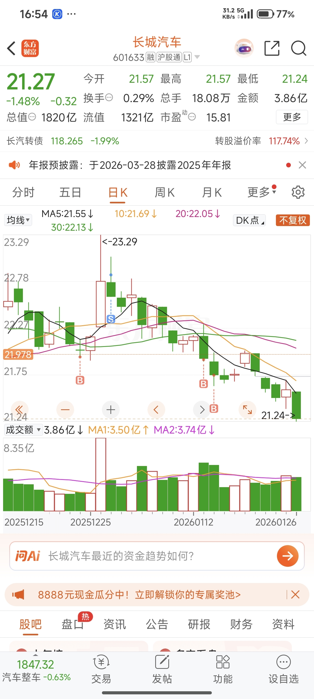Open 转股溢价率 detail chevron
This screenshot has height=699, width=314.
(x=306, y=141)
